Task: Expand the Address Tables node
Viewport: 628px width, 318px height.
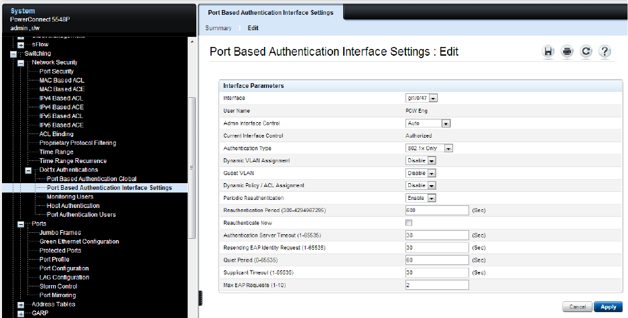Action: pos(21,305)
